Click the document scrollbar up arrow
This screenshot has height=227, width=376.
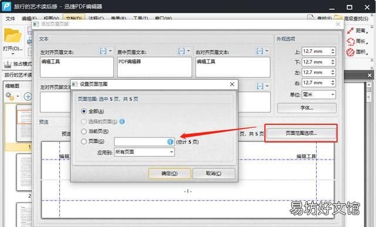tap(369, 85)
